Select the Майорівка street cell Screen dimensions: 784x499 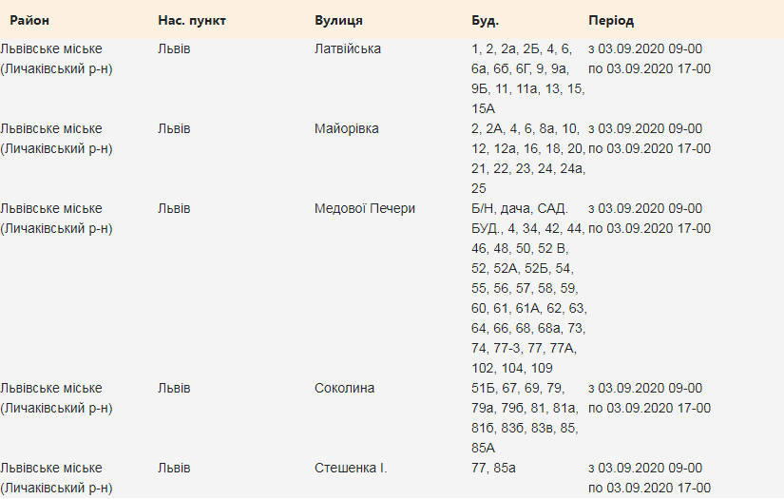[x=346, y=128]
